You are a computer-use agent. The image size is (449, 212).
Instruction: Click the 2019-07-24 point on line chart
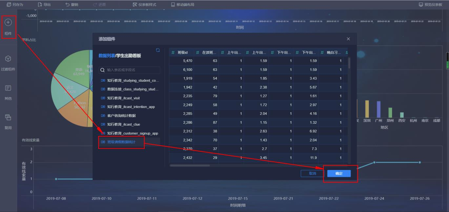click(374, 162)
